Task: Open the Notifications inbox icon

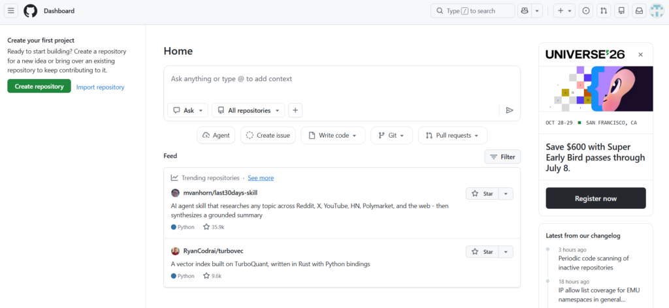Action: click(x=639, y=10)
